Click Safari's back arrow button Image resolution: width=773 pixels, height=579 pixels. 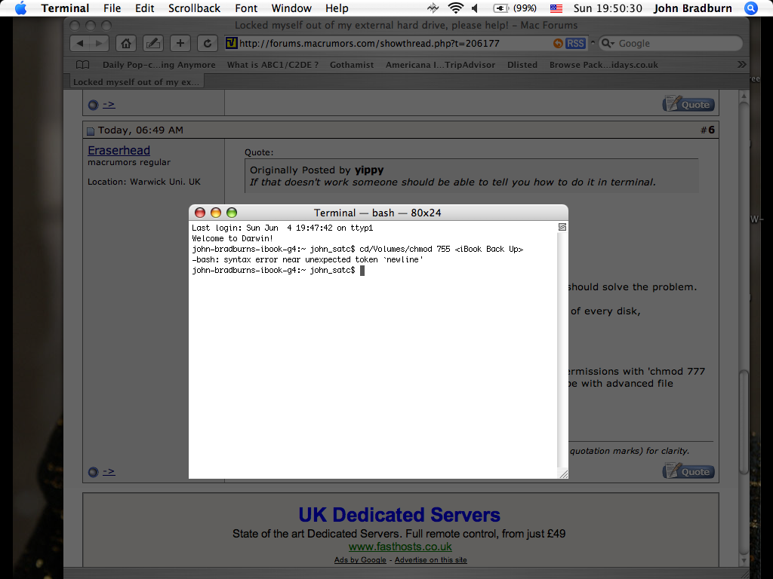pyautogui.click(x=80, y=43)
